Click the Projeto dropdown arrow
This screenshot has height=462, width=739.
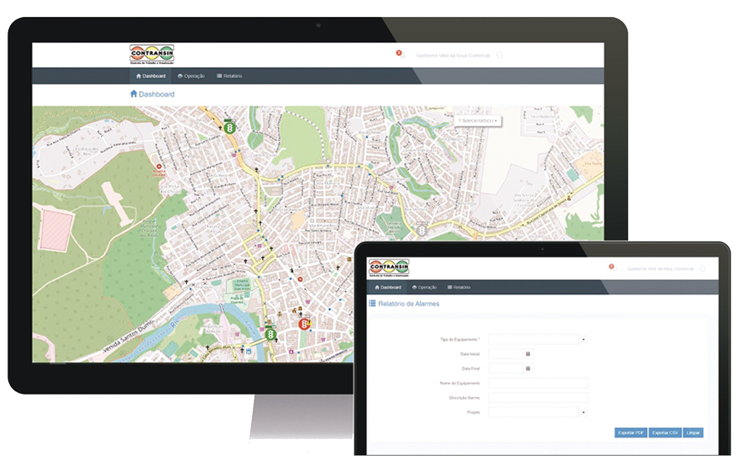point(583,412)
